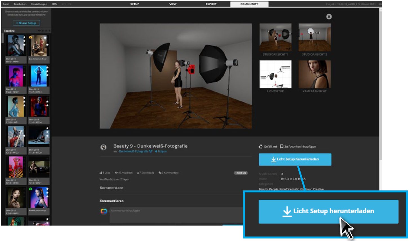Click the green cloud icon on the 'Name your setup' thumbnail
This screenshot has height=241, width=409.
[x=31, y=189]
